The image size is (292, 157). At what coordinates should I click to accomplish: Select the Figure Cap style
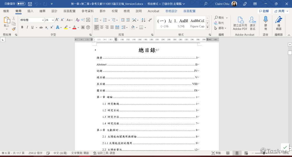197,23
